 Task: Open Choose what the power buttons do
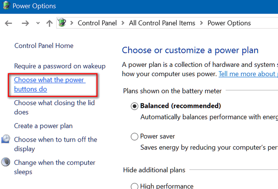(x=50, y=85)
